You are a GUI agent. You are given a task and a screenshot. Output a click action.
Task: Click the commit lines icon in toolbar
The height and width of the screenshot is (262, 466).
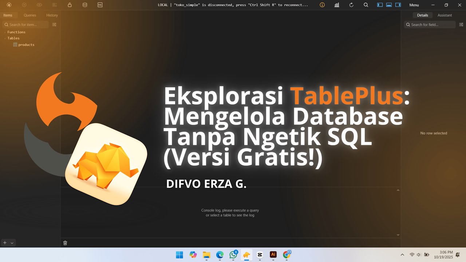click(x=54, y=5)
